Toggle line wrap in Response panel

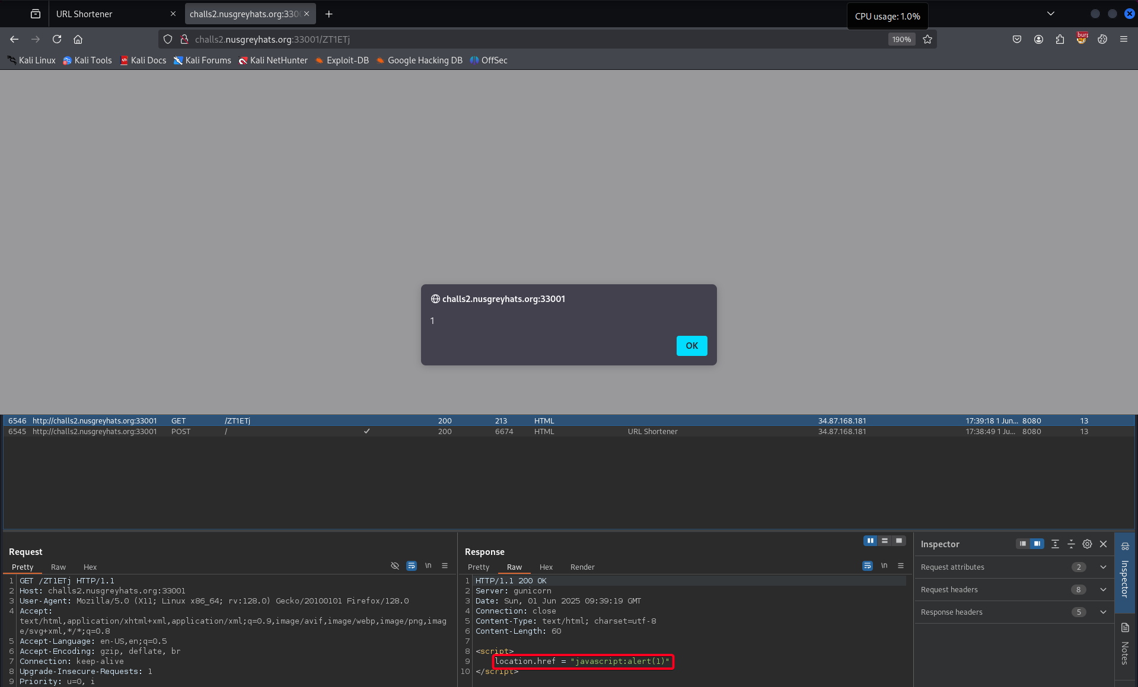coord(868,566)
